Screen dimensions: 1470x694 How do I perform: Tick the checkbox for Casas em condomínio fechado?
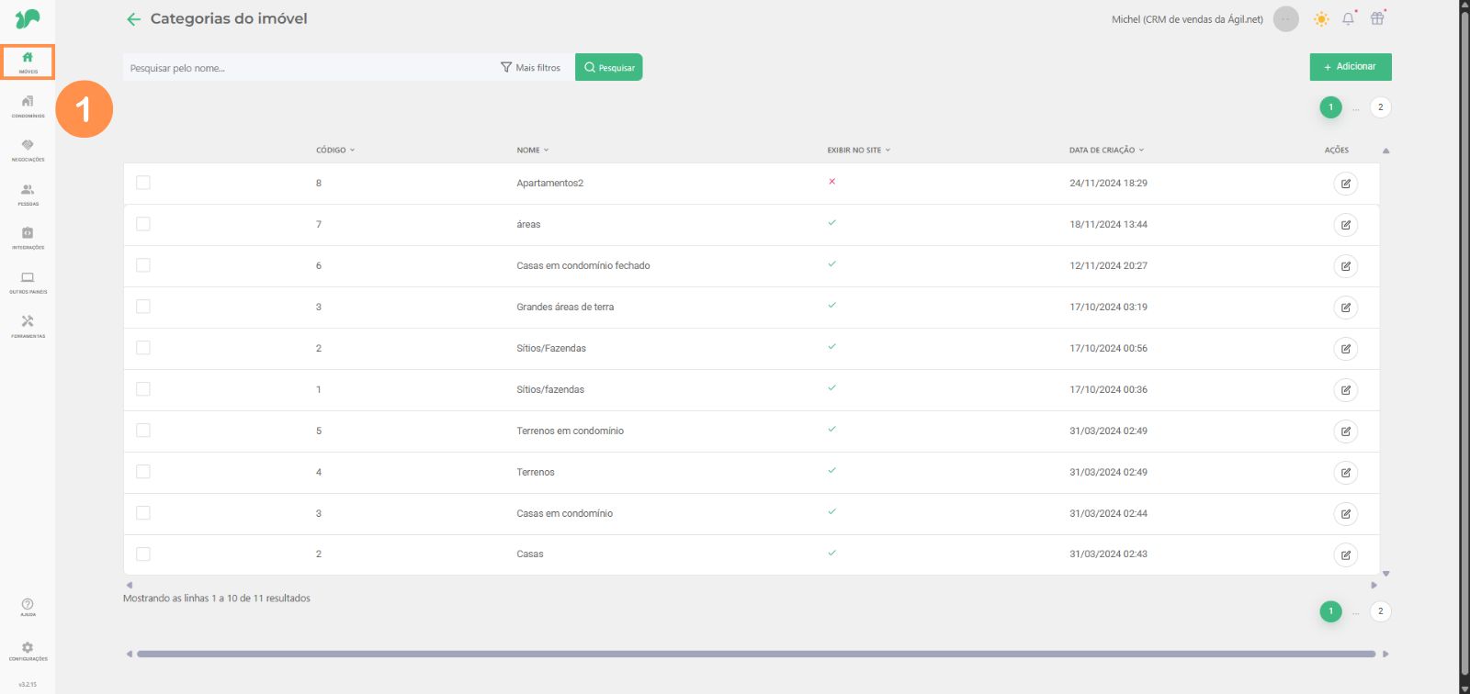[143, 265]
